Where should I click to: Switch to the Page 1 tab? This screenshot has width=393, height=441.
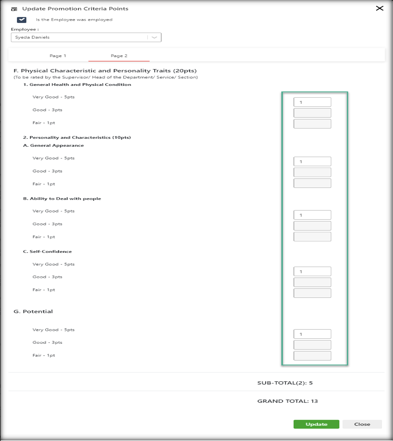(58, 56)
